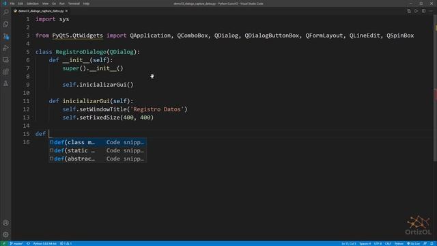Change the UTF-8 encoding setting
This screenshot has height=246, width=437.
[x=378, y=243]
